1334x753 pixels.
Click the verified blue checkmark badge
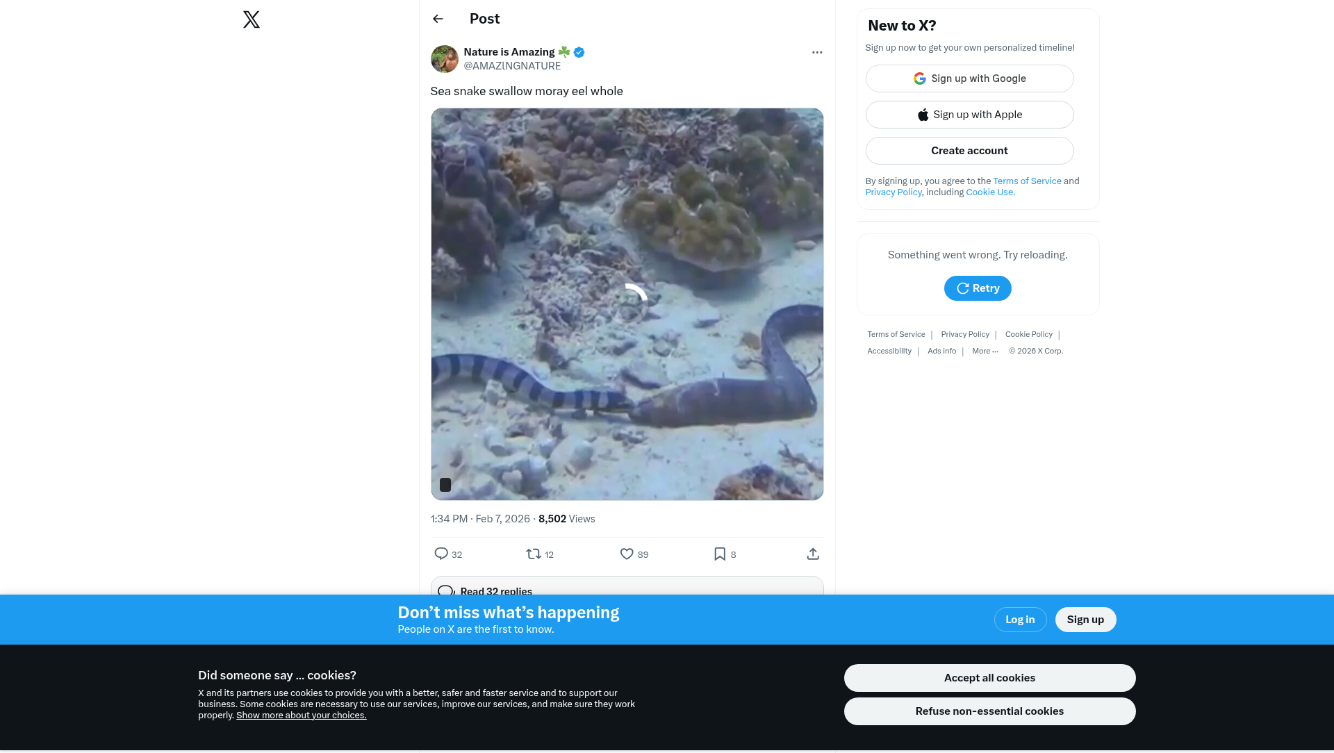pyautogui.click(x=579, y=52)
